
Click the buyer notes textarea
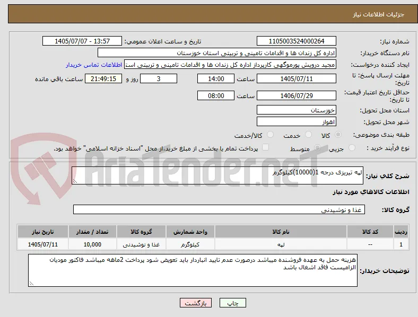193,270
